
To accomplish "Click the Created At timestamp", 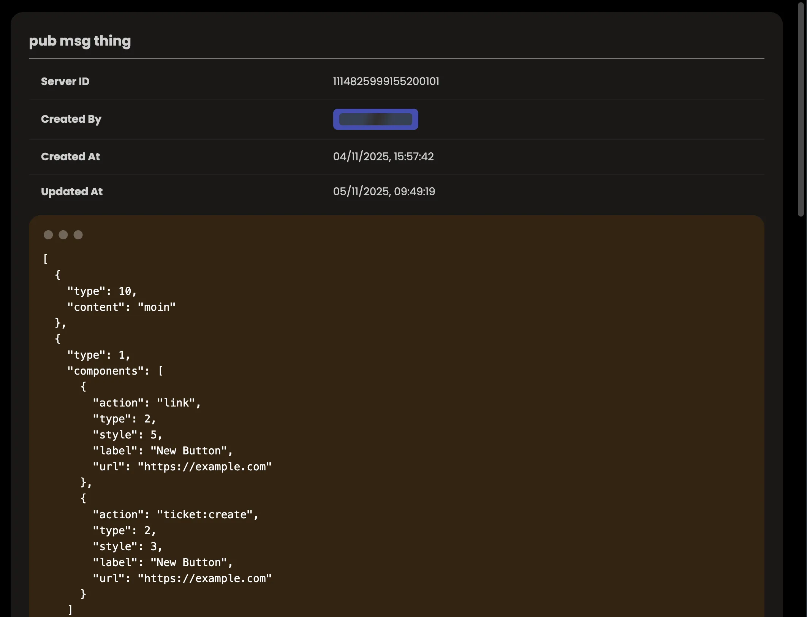I will [383, 157].
